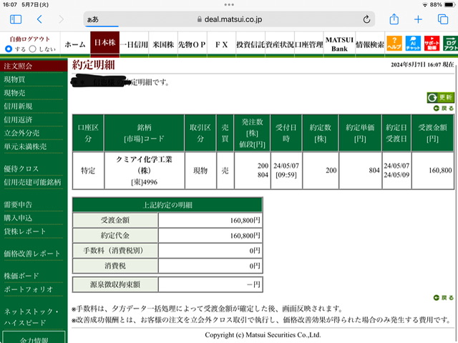Select 現物売 in the sidebar
The image size is (458, 343).
(x=14, y=93)
